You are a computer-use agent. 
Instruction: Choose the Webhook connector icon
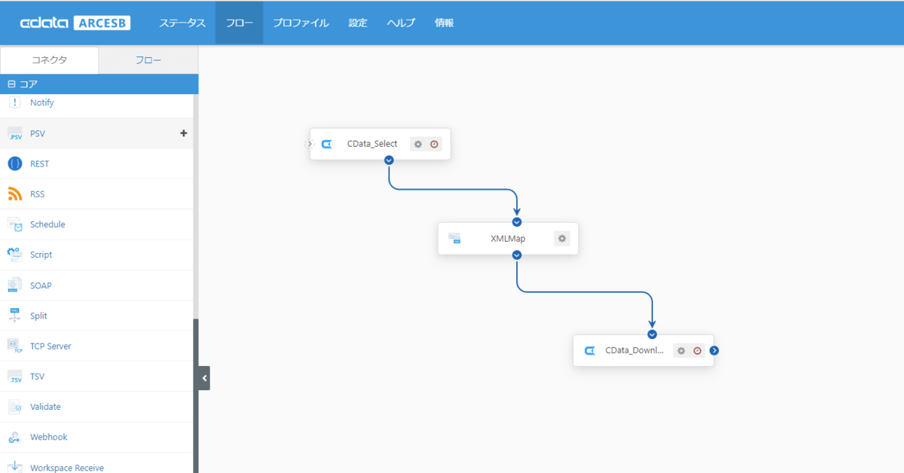point(15,438)
